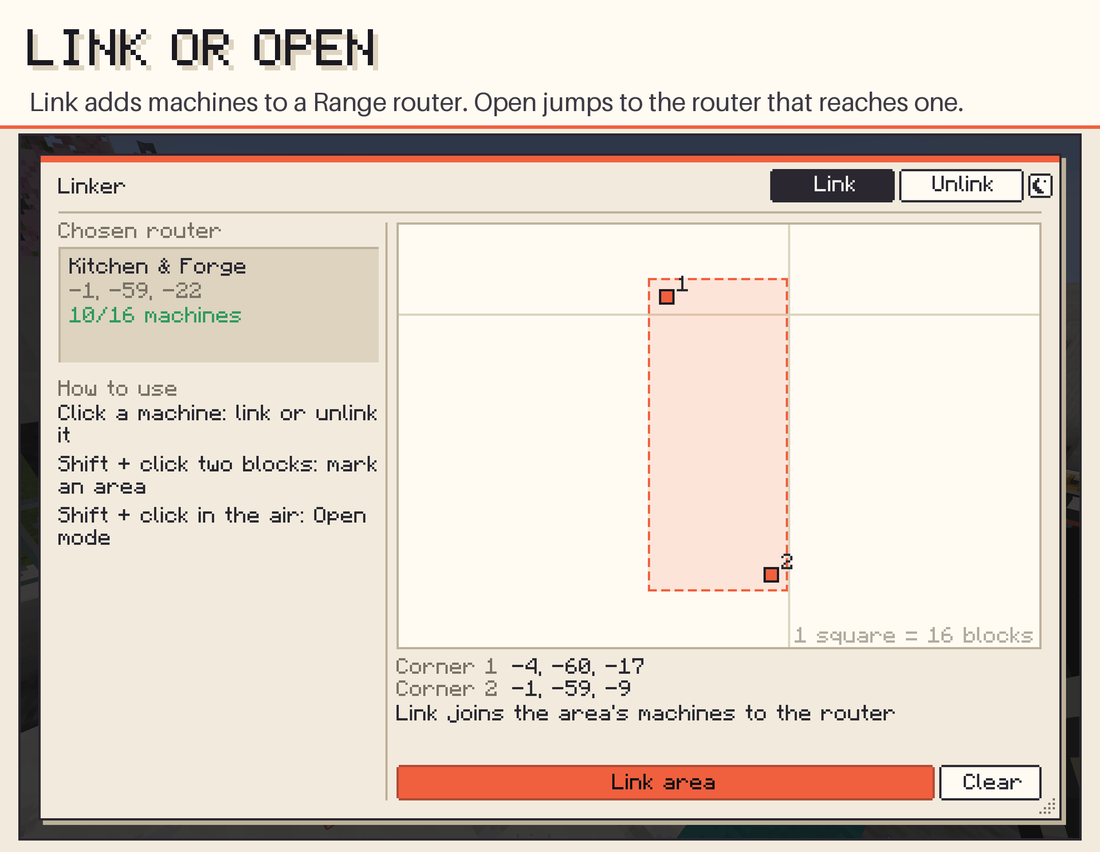Image resolution: width=1100 pixels, height=852 pixels.
Task: Toggle dark mode with the moon icon
Action: [x=1040, y=186]
